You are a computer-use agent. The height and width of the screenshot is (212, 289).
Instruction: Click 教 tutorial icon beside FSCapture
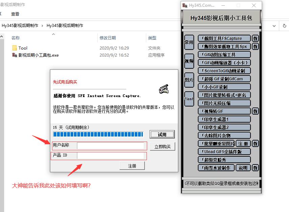tap(255, 38)
